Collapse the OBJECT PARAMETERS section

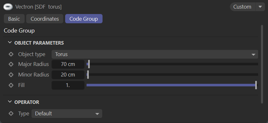[x=10, y=42]
